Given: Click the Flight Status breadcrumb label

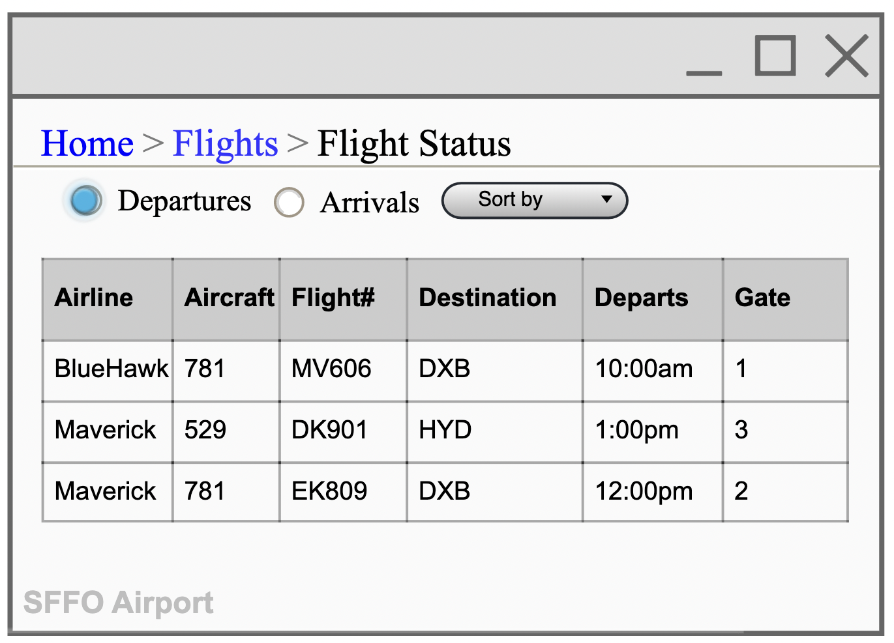Looking at the screenshot, I should coord(413,143).
